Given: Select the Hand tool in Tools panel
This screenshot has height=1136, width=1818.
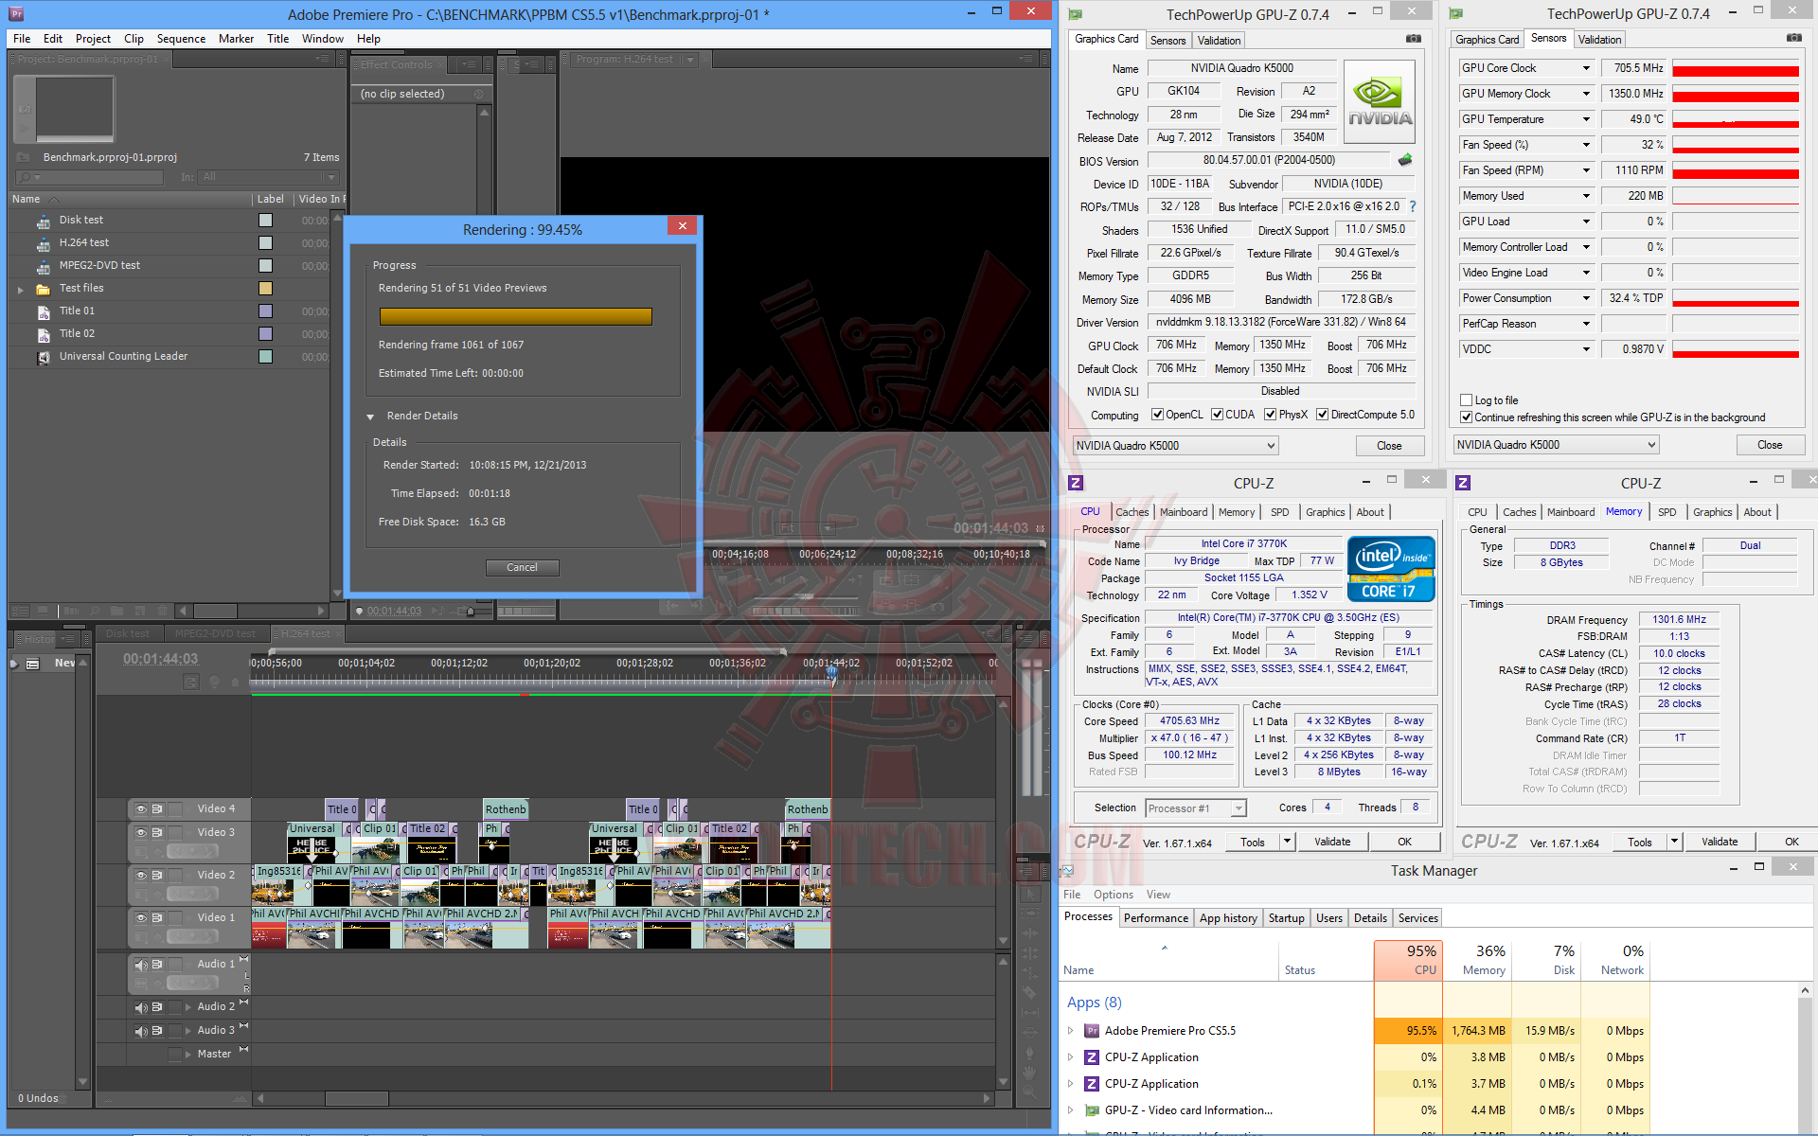Looking at the screenshot, I should tap(1029, 1074).
